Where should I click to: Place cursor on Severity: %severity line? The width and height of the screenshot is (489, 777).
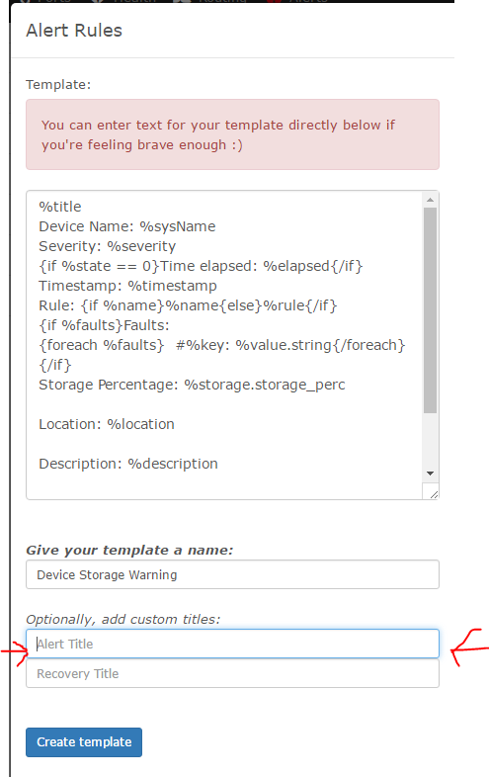click(x=107, y=246)
